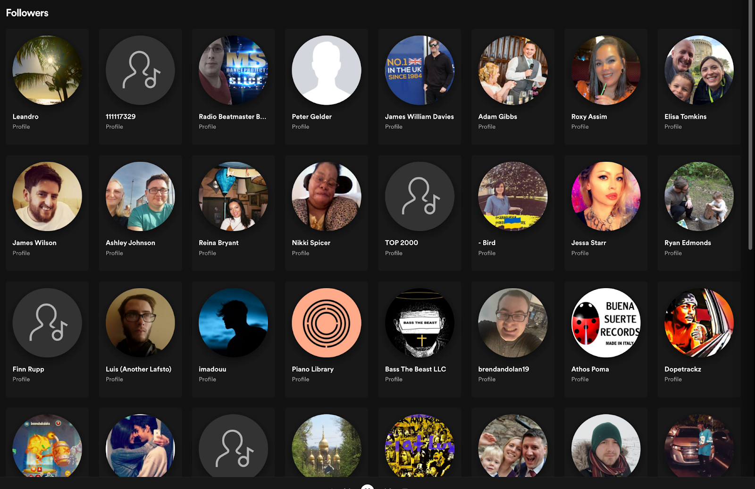Select the Finn Rupp name text
Screen dimensions: 755x489
pyautogui.click(x=28, y=369)
